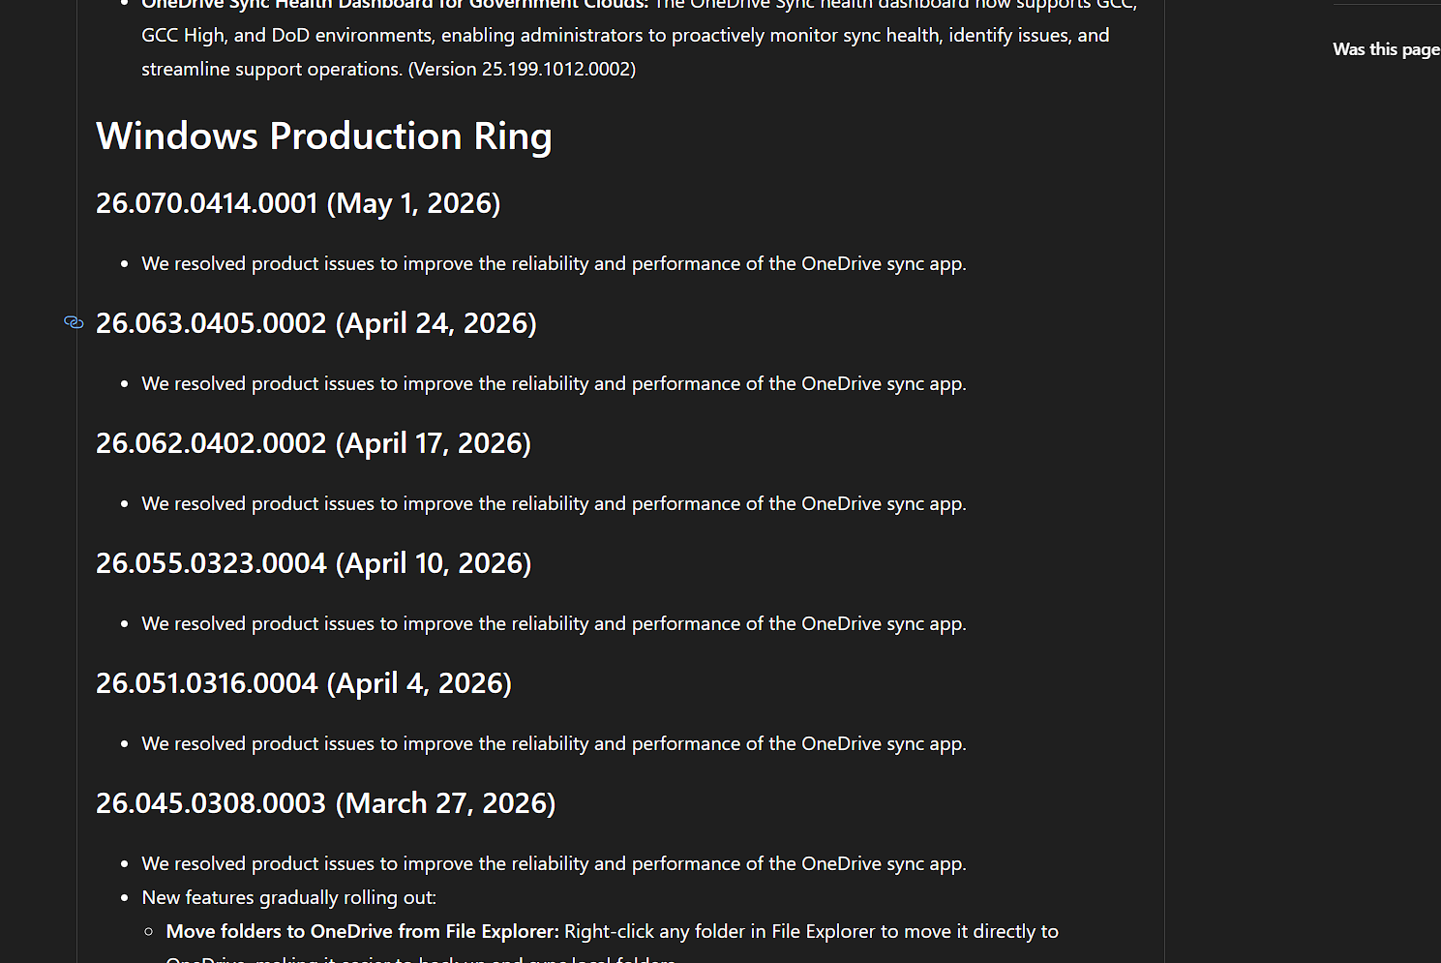Viewport: 1441px width, 963px height.
Task: Click the bold 'Move folders to OneDrive from File Explorer' text
Action: tap(363, 932)
